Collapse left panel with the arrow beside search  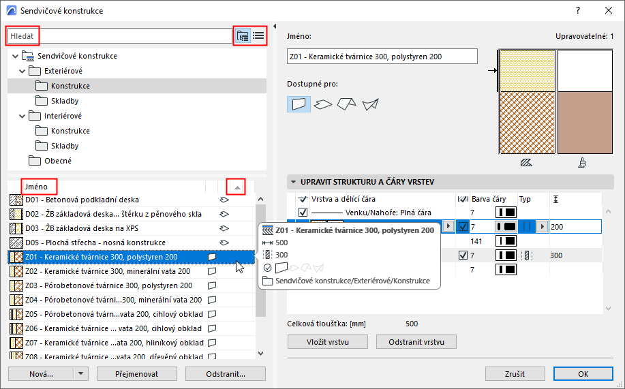tap(275, 27)
